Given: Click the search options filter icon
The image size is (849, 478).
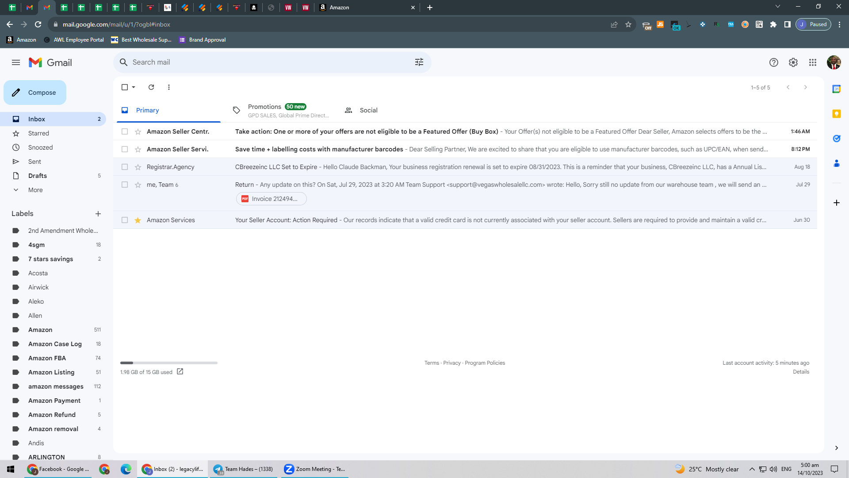Looking at the screenshot, I should click(419, 62).
